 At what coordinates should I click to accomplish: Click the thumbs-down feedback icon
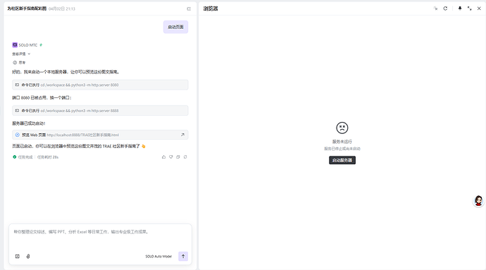[170, 157]
